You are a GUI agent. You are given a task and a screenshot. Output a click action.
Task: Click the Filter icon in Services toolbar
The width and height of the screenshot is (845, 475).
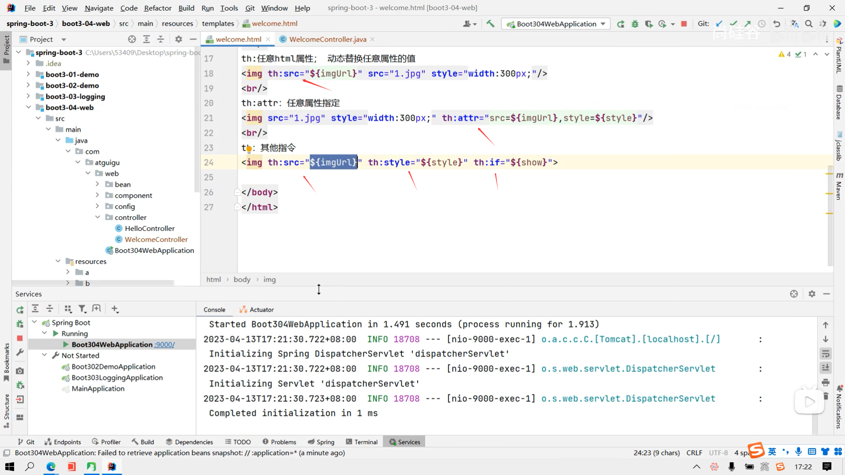tap(82, 309)
